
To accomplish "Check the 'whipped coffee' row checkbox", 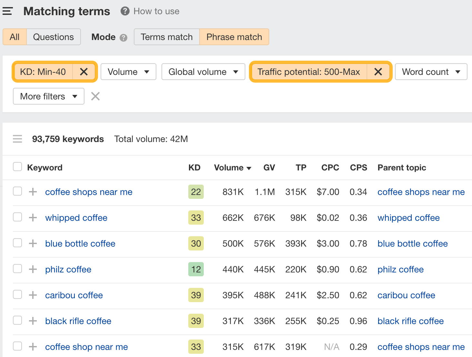I will [17, 217].
